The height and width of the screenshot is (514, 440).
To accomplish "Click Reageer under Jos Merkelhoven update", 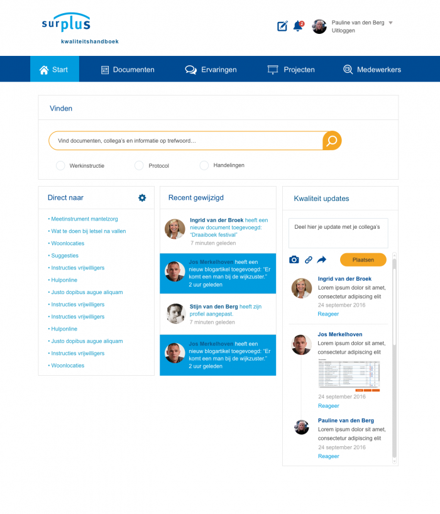I will click(x=329, y=406).
